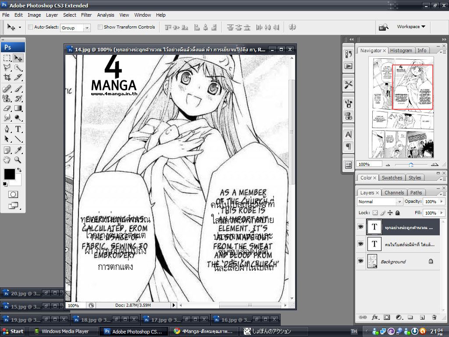Select the History Brush tool

pos(18,99)
